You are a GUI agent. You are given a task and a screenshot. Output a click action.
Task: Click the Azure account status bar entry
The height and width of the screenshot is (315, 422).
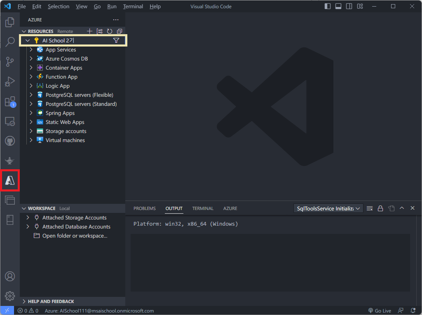click(99, 311)
